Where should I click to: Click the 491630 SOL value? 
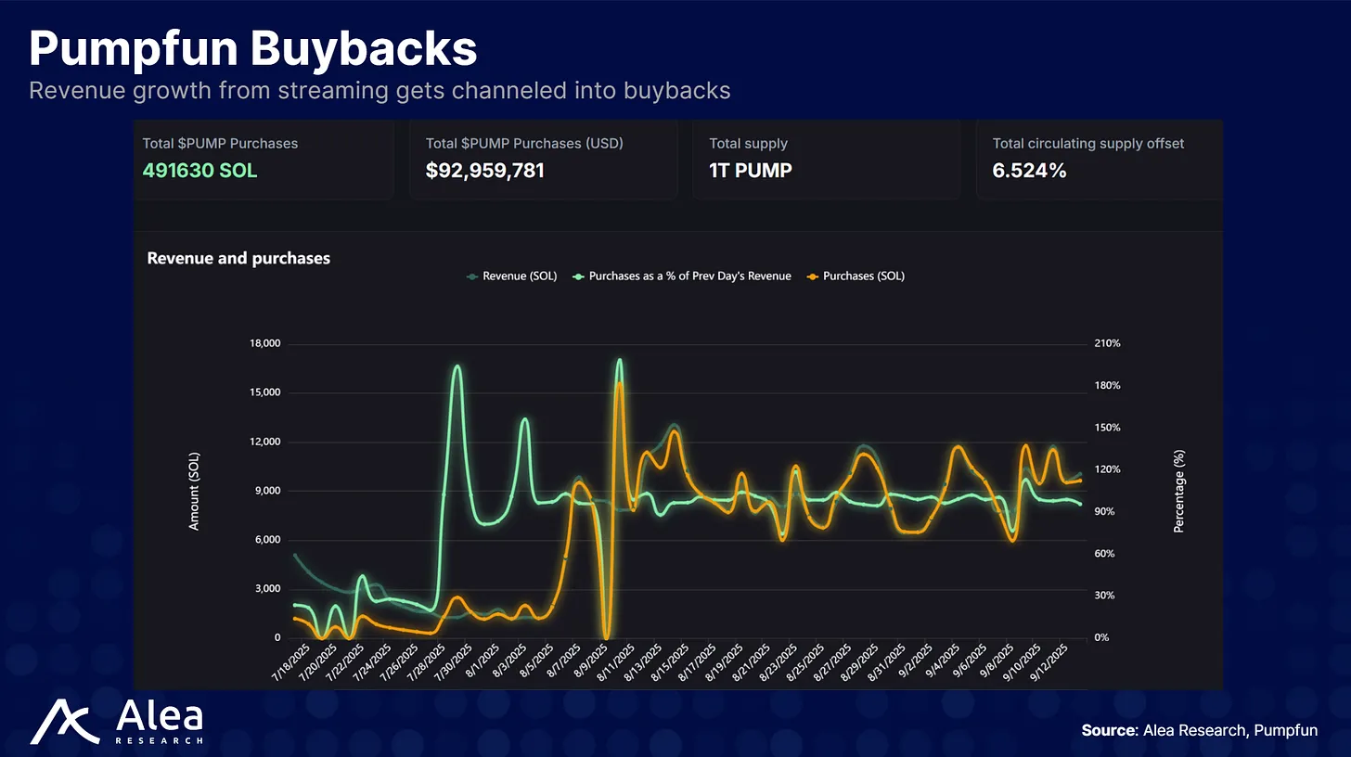pyautogui.click(x=199, y=171)
